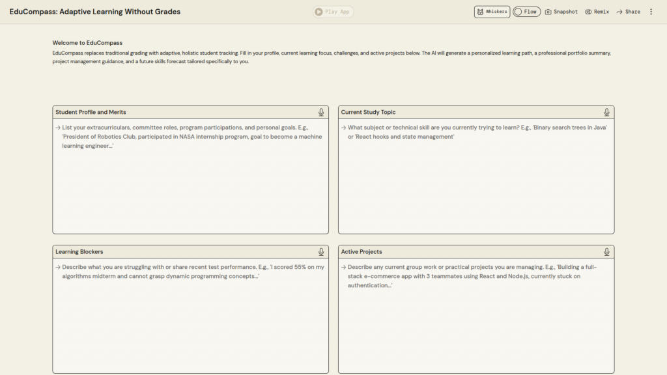Screen dimensions: 667x375
Task: Click the microphone icon in Student Profile and Merits
Action: tap(321, 113)
